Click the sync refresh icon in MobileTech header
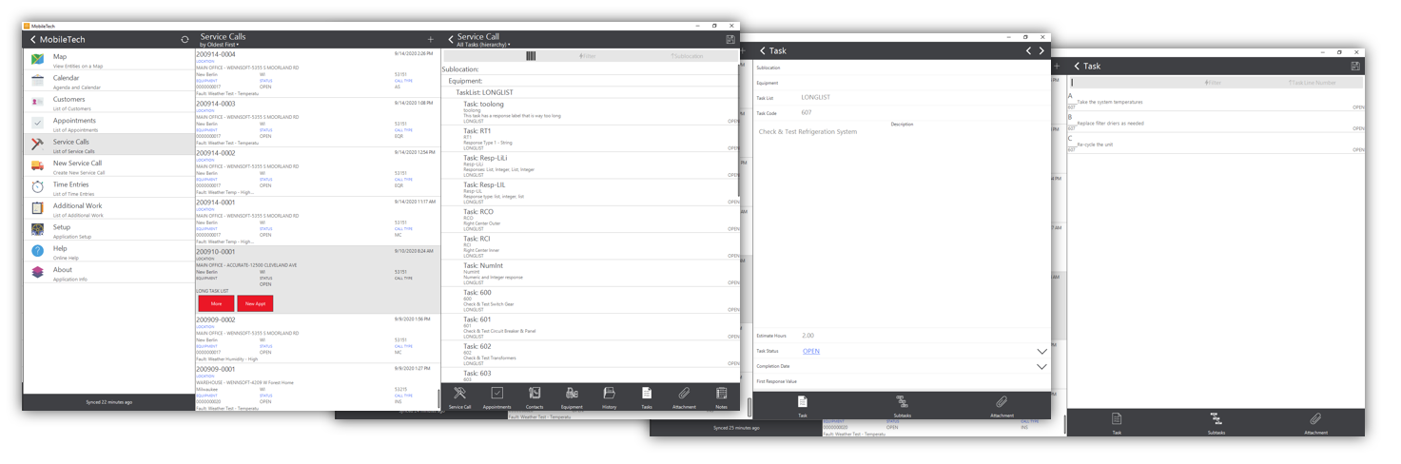Image resolution: width=1401 pixels, height=464 pixels. [x=185, y=40]
